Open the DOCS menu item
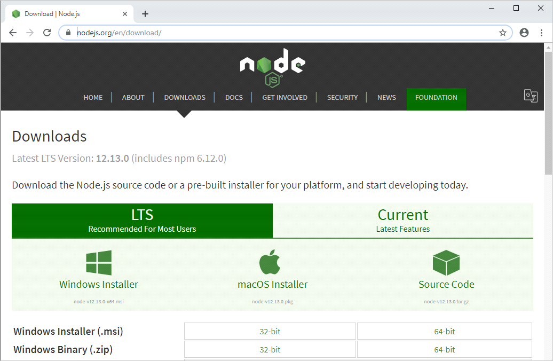The image size is (553, 361). click(x=234, y=97)
